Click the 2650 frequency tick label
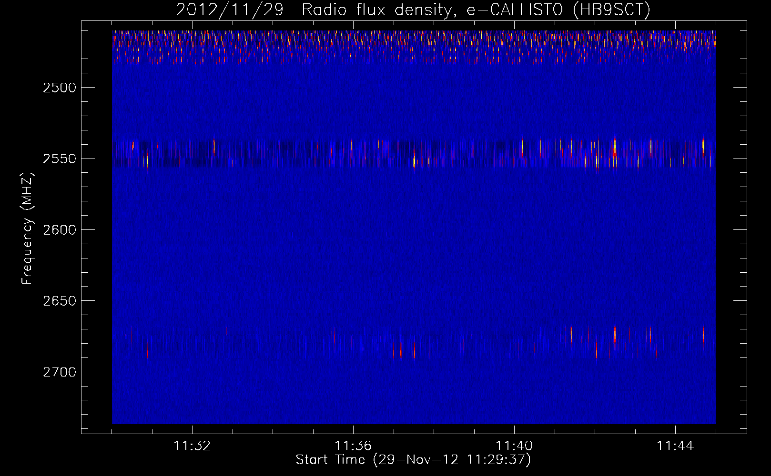 click(59, 301)
